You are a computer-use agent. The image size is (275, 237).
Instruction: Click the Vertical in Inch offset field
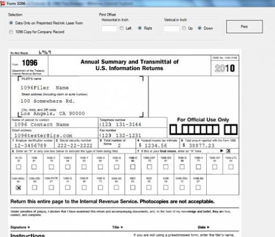pos(172,29)
